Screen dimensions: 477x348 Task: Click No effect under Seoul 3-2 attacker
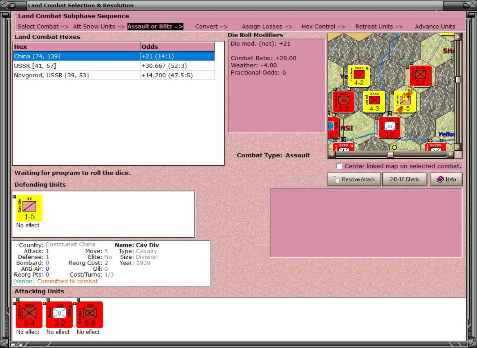pos(58,332)
